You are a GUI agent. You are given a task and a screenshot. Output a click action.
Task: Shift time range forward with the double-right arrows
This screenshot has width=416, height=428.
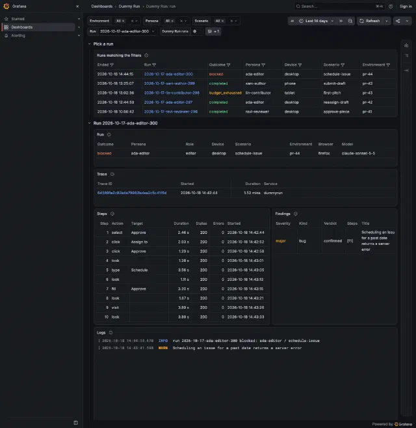point(341,21)
